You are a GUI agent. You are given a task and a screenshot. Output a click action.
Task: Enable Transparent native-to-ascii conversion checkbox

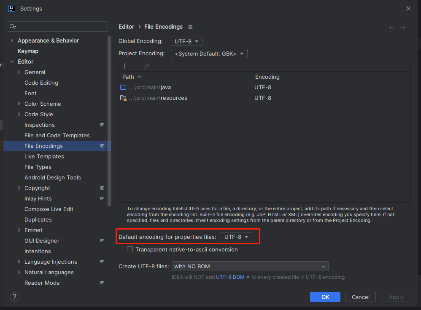click(130, 249)
